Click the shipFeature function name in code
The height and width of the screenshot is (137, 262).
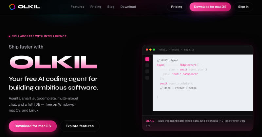(188, 65)
